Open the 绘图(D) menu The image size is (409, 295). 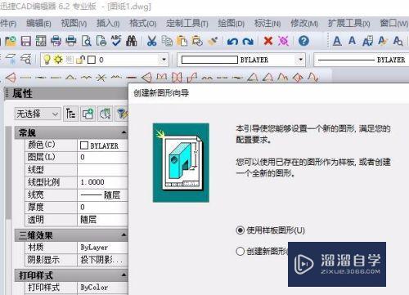231,24
